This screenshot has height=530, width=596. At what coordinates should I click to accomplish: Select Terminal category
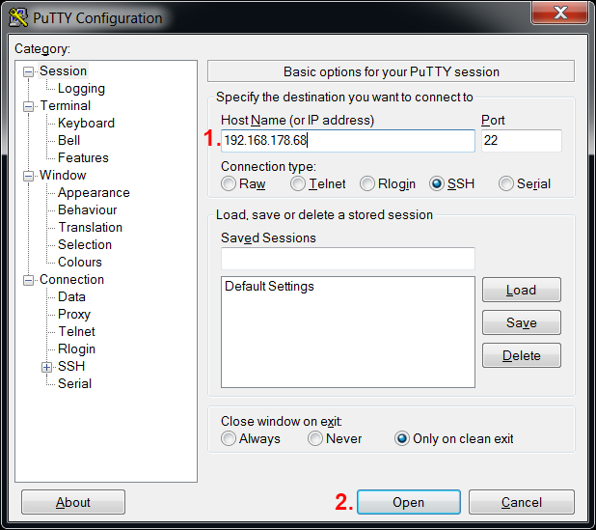pyautogui.click(x=66, y=105)
